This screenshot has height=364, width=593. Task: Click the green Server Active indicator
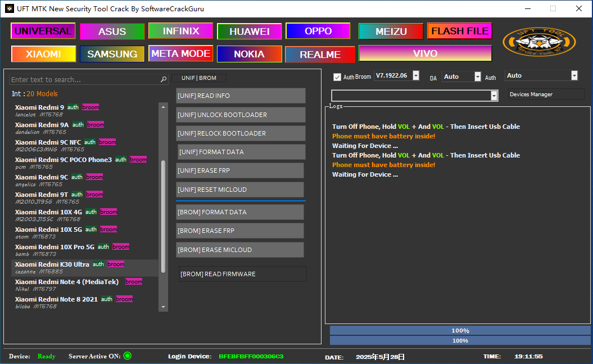coord(128,356)
